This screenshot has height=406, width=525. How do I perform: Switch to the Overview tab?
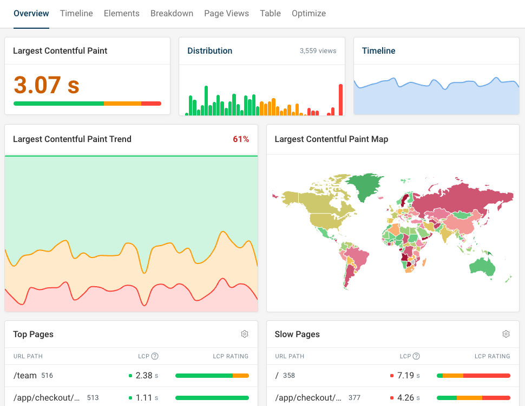(31, 14)
